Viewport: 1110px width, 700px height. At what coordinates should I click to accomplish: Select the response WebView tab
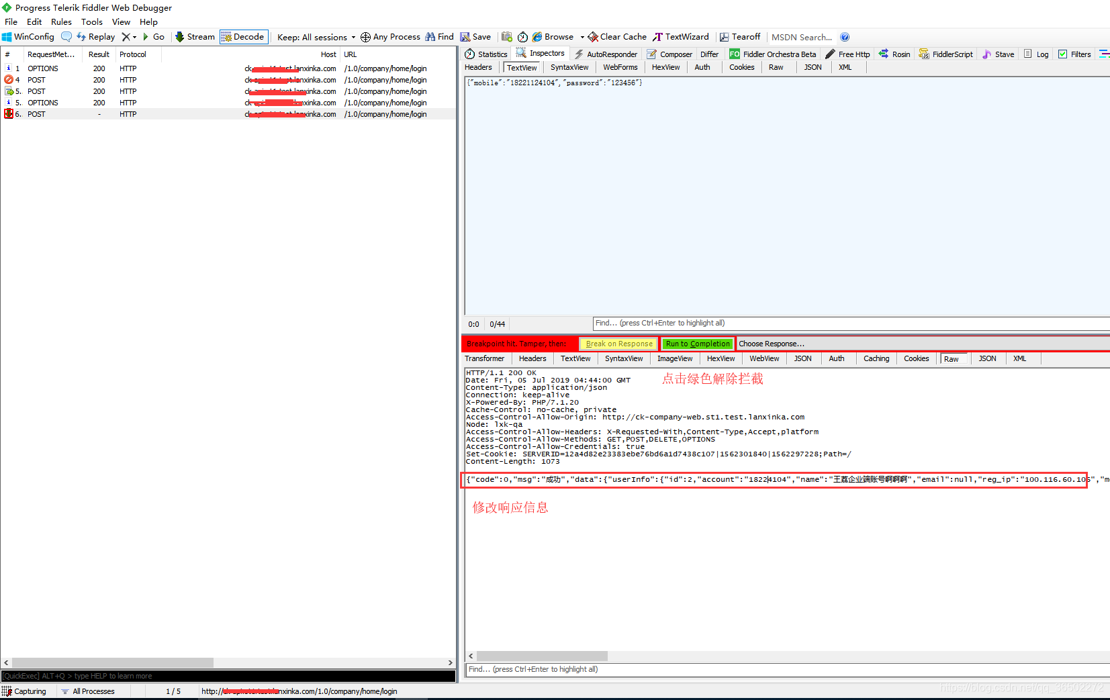(764, 358)
